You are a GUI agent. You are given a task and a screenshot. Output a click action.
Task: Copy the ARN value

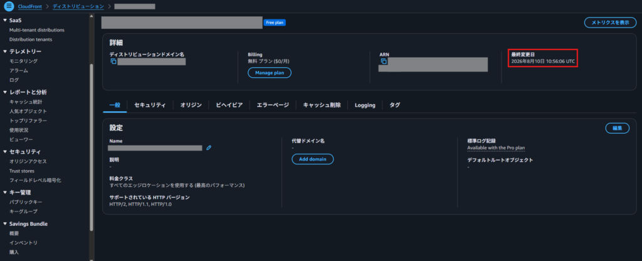[384, 61]
